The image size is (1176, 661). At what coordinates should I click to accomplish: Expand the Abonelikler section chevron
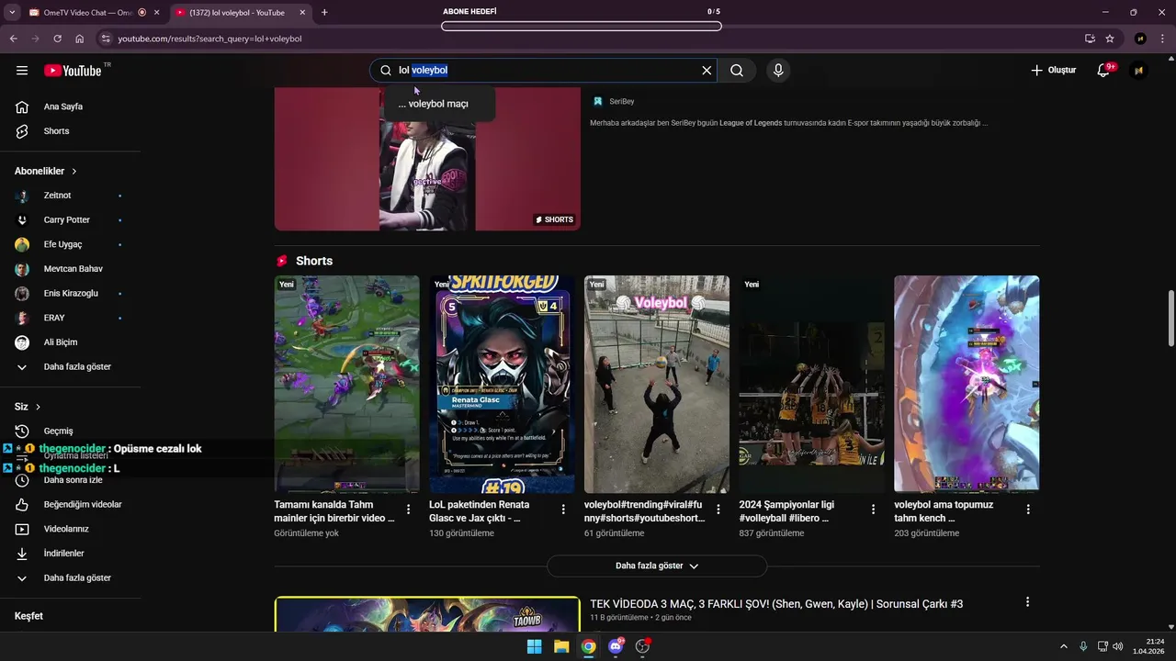click(74, 172)
